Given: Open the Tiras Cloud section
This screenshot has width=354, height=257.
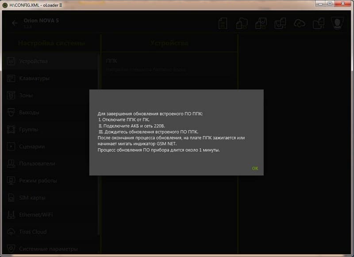Looking at the screenshot, I should coord(51,232).
